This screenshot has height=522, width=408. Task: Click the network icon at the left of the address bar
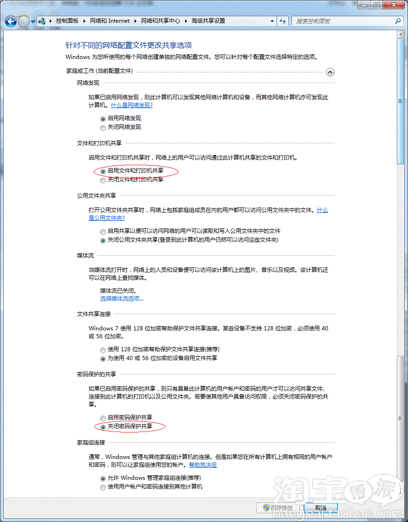click(x=42, y=21)
